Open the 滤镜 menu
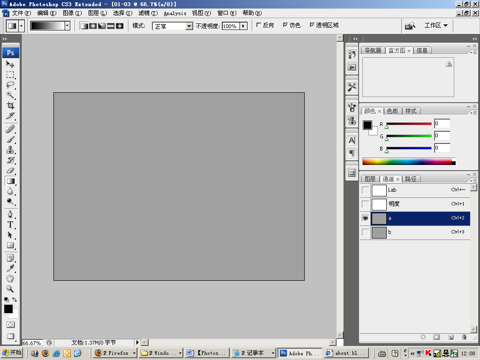The image size is (480, 360). pyautogui.click(x=148, y=13)
